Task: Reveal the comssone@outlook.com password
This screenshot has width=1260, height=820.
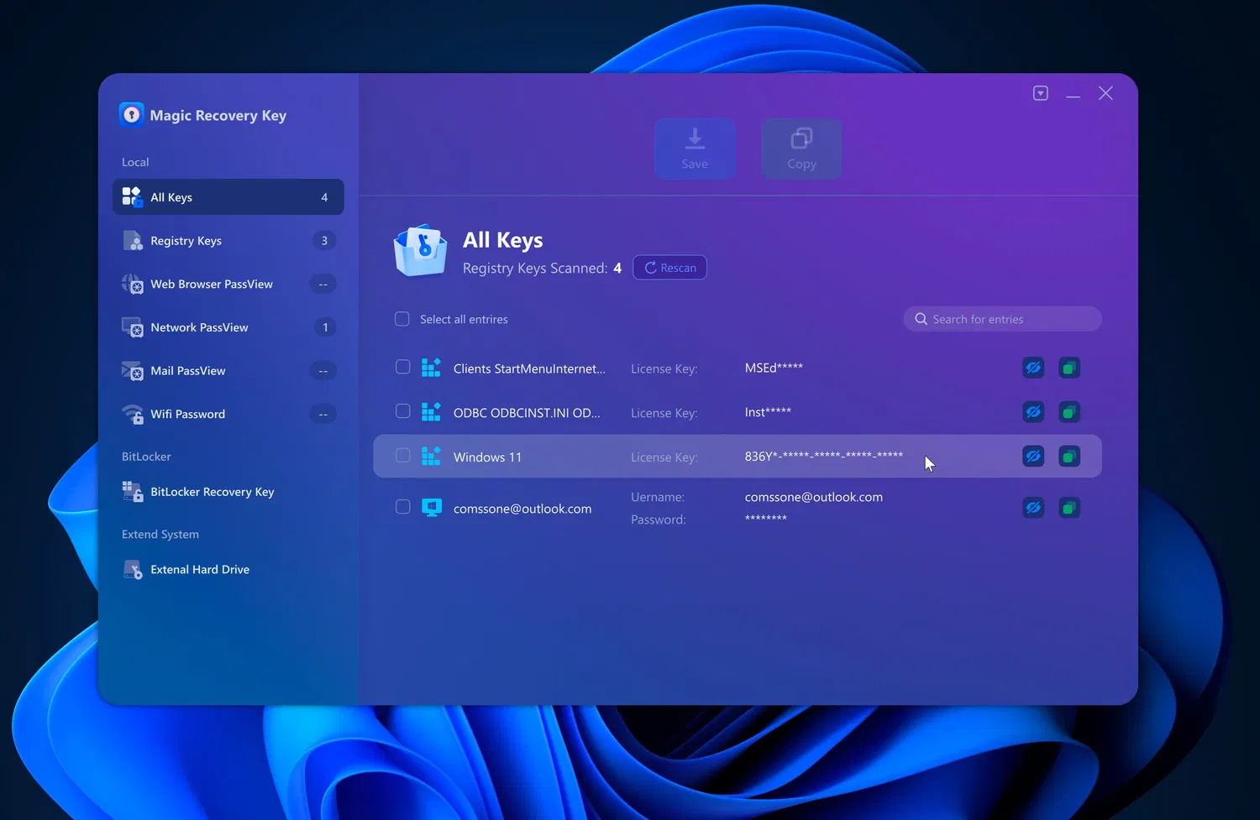Action: point(1033,508)
